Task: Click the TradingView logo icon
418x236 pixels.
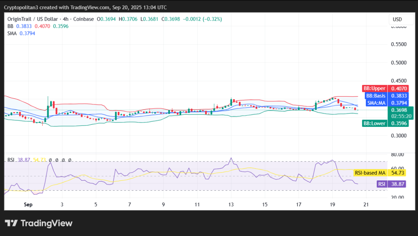Action: (x=11, y=223)
